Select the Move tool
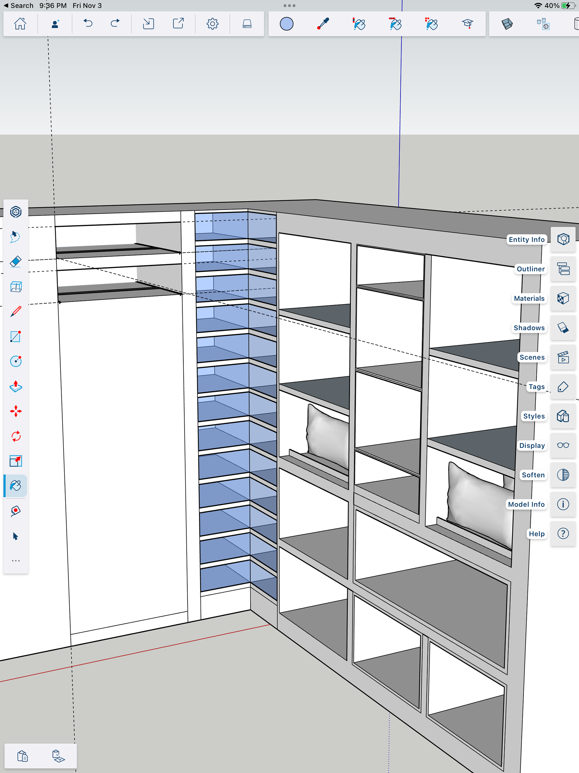This screenshot has height=773, width=579. [16, 411]
